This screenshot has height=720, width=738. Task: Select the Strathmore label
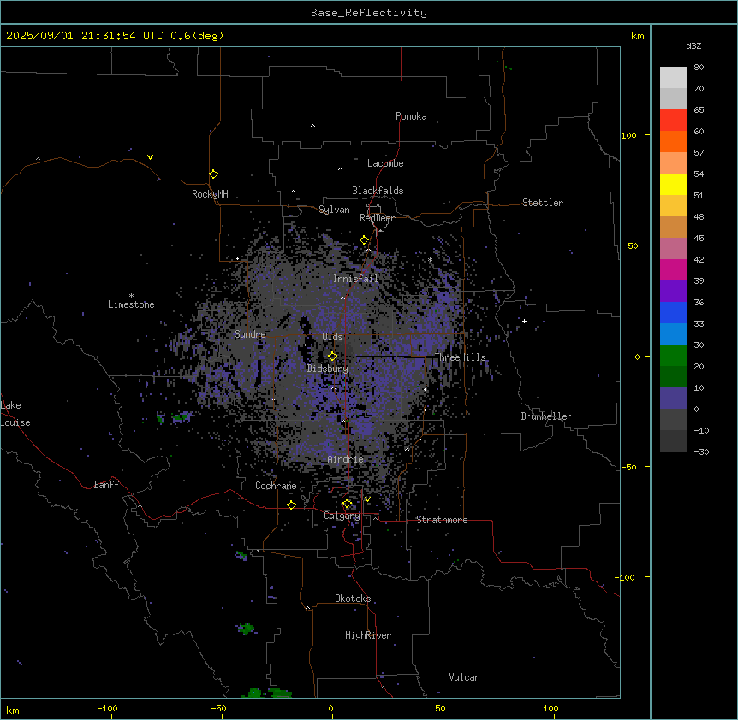click(442, 520)
